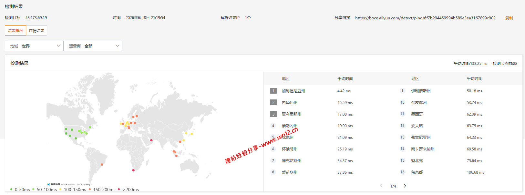Select the 墨西哥 region
This screenshot has height=195, width=525.
point(417,114)
